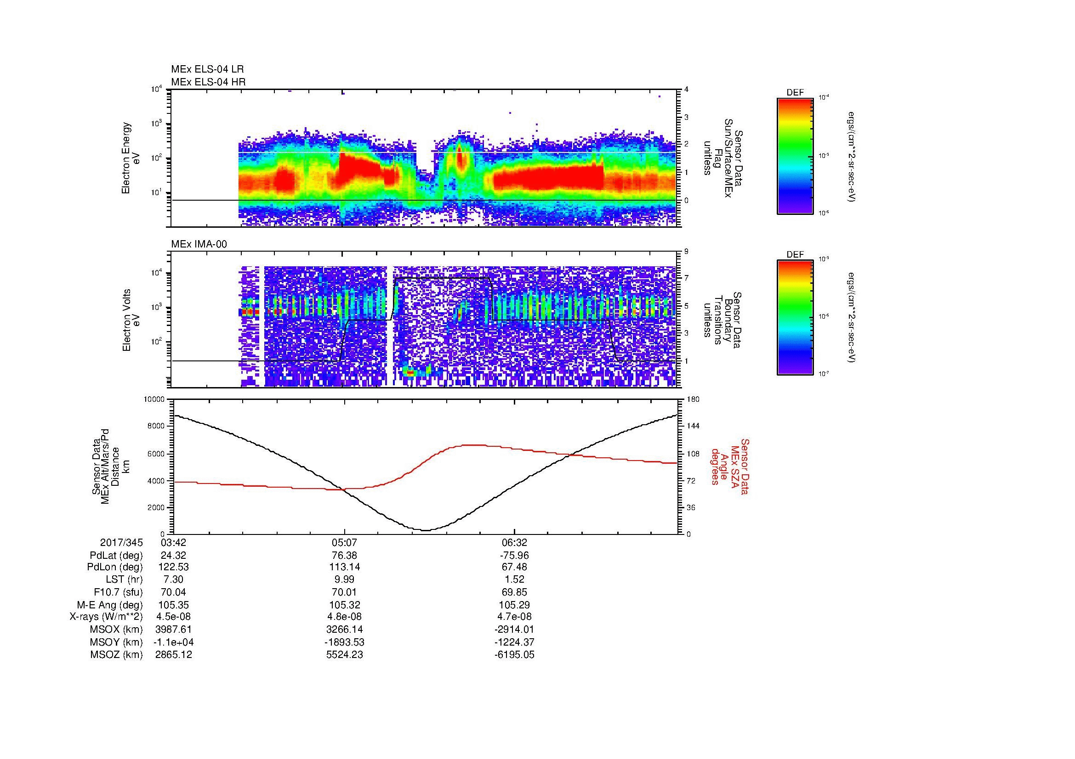This screenshot has width=1075, height=759.
Task: Select MSOZ value 5524.23
Action: [345, 655]
